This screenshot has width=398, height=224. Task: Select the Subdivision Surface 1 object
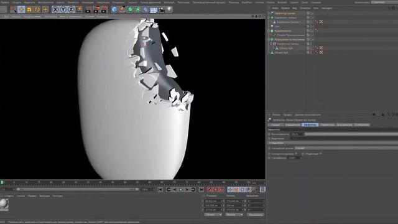[x=289, y=22]
